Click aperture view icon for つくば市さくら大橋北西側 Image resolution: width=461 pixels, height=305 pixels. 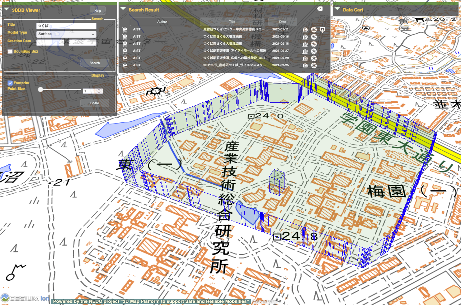[x=314, y=44]
